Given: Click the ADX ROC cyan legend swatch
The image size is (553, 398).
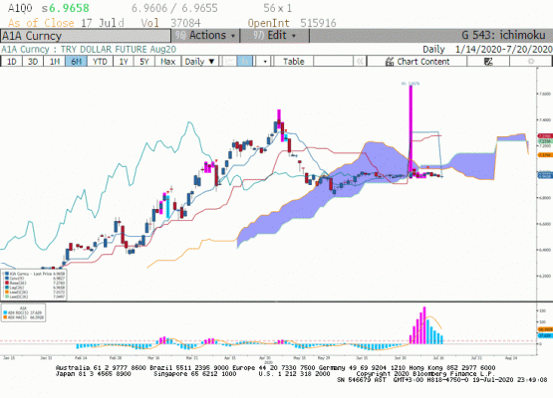Looking at the screenshot, I should [5, 312].
